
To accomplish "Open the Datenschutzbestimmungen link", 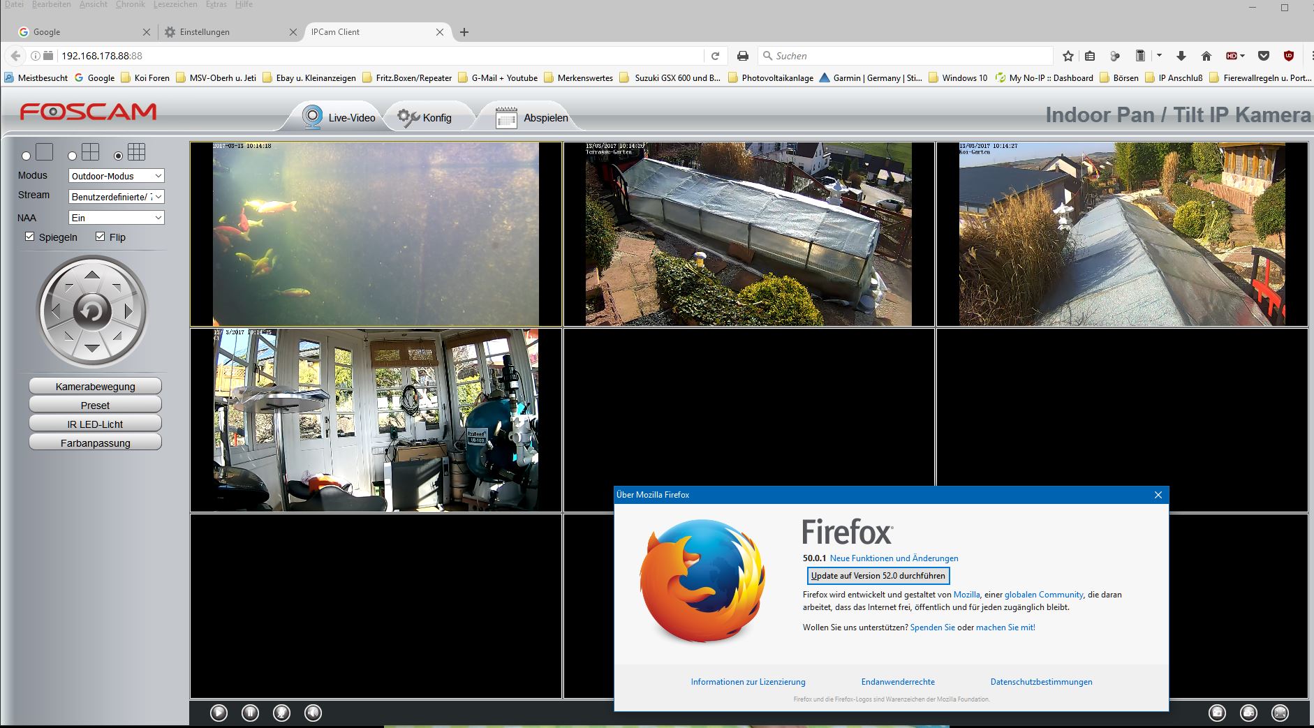I will click(x=1041, y=682).
